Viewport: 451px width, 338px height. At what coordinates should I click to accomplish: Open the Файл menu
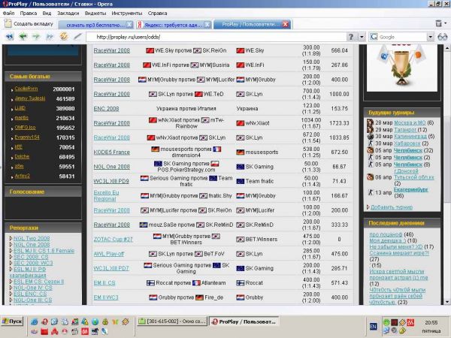coord(8,14)
